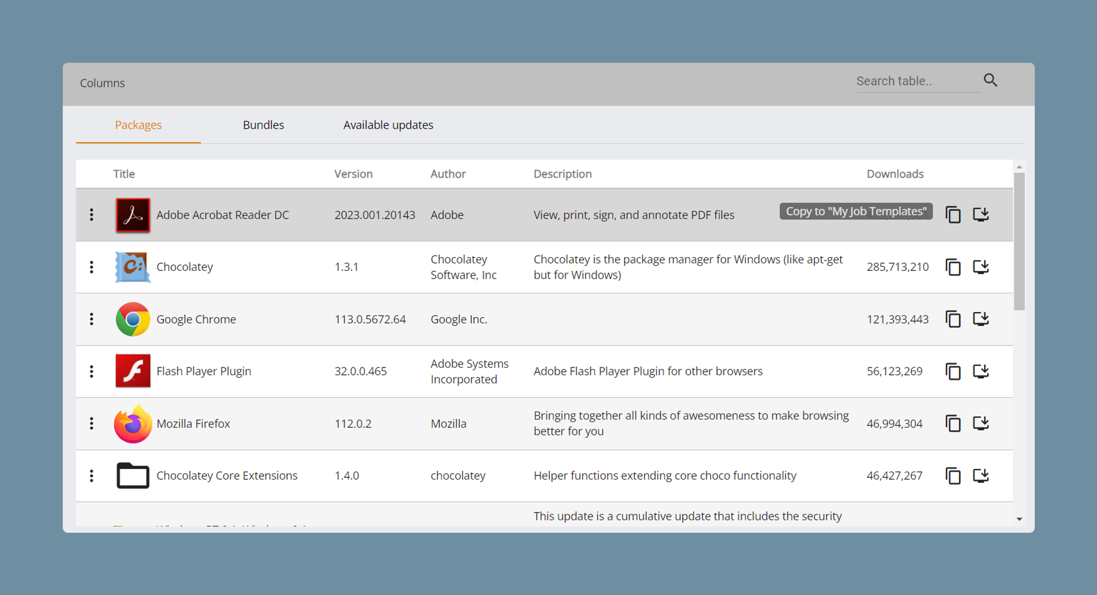Click the vertical scrollbar thumb
This screenshot has width=1097, height=595.
pyautogui.click(x=1019, y=241)
